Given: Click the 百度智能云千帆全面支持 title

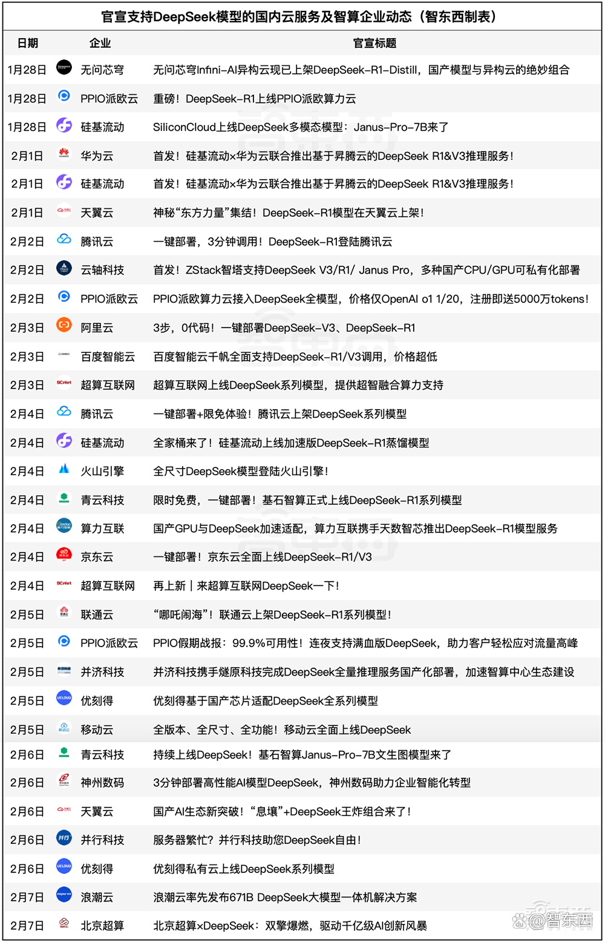Looking at the screenshot, I should tap(295, 357).
